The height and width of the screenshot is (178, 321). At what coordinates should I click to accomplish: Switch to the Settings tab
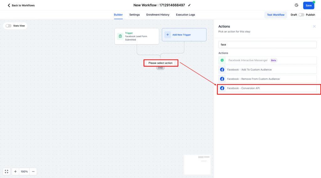click(x=134, y=15)
